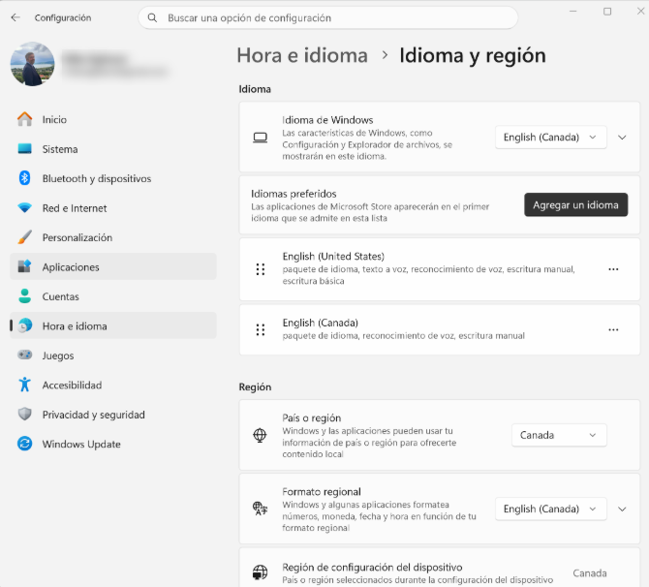Click the search magnifier icon
649x587 pixels.
coord(152,17)
